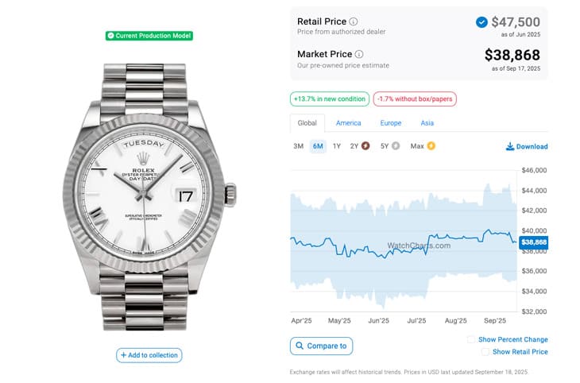Screen dimensions: 580x383
Task: Click the bronze premium icon beside 2Y
Action: pyautogui.click(x=365, y=146)
